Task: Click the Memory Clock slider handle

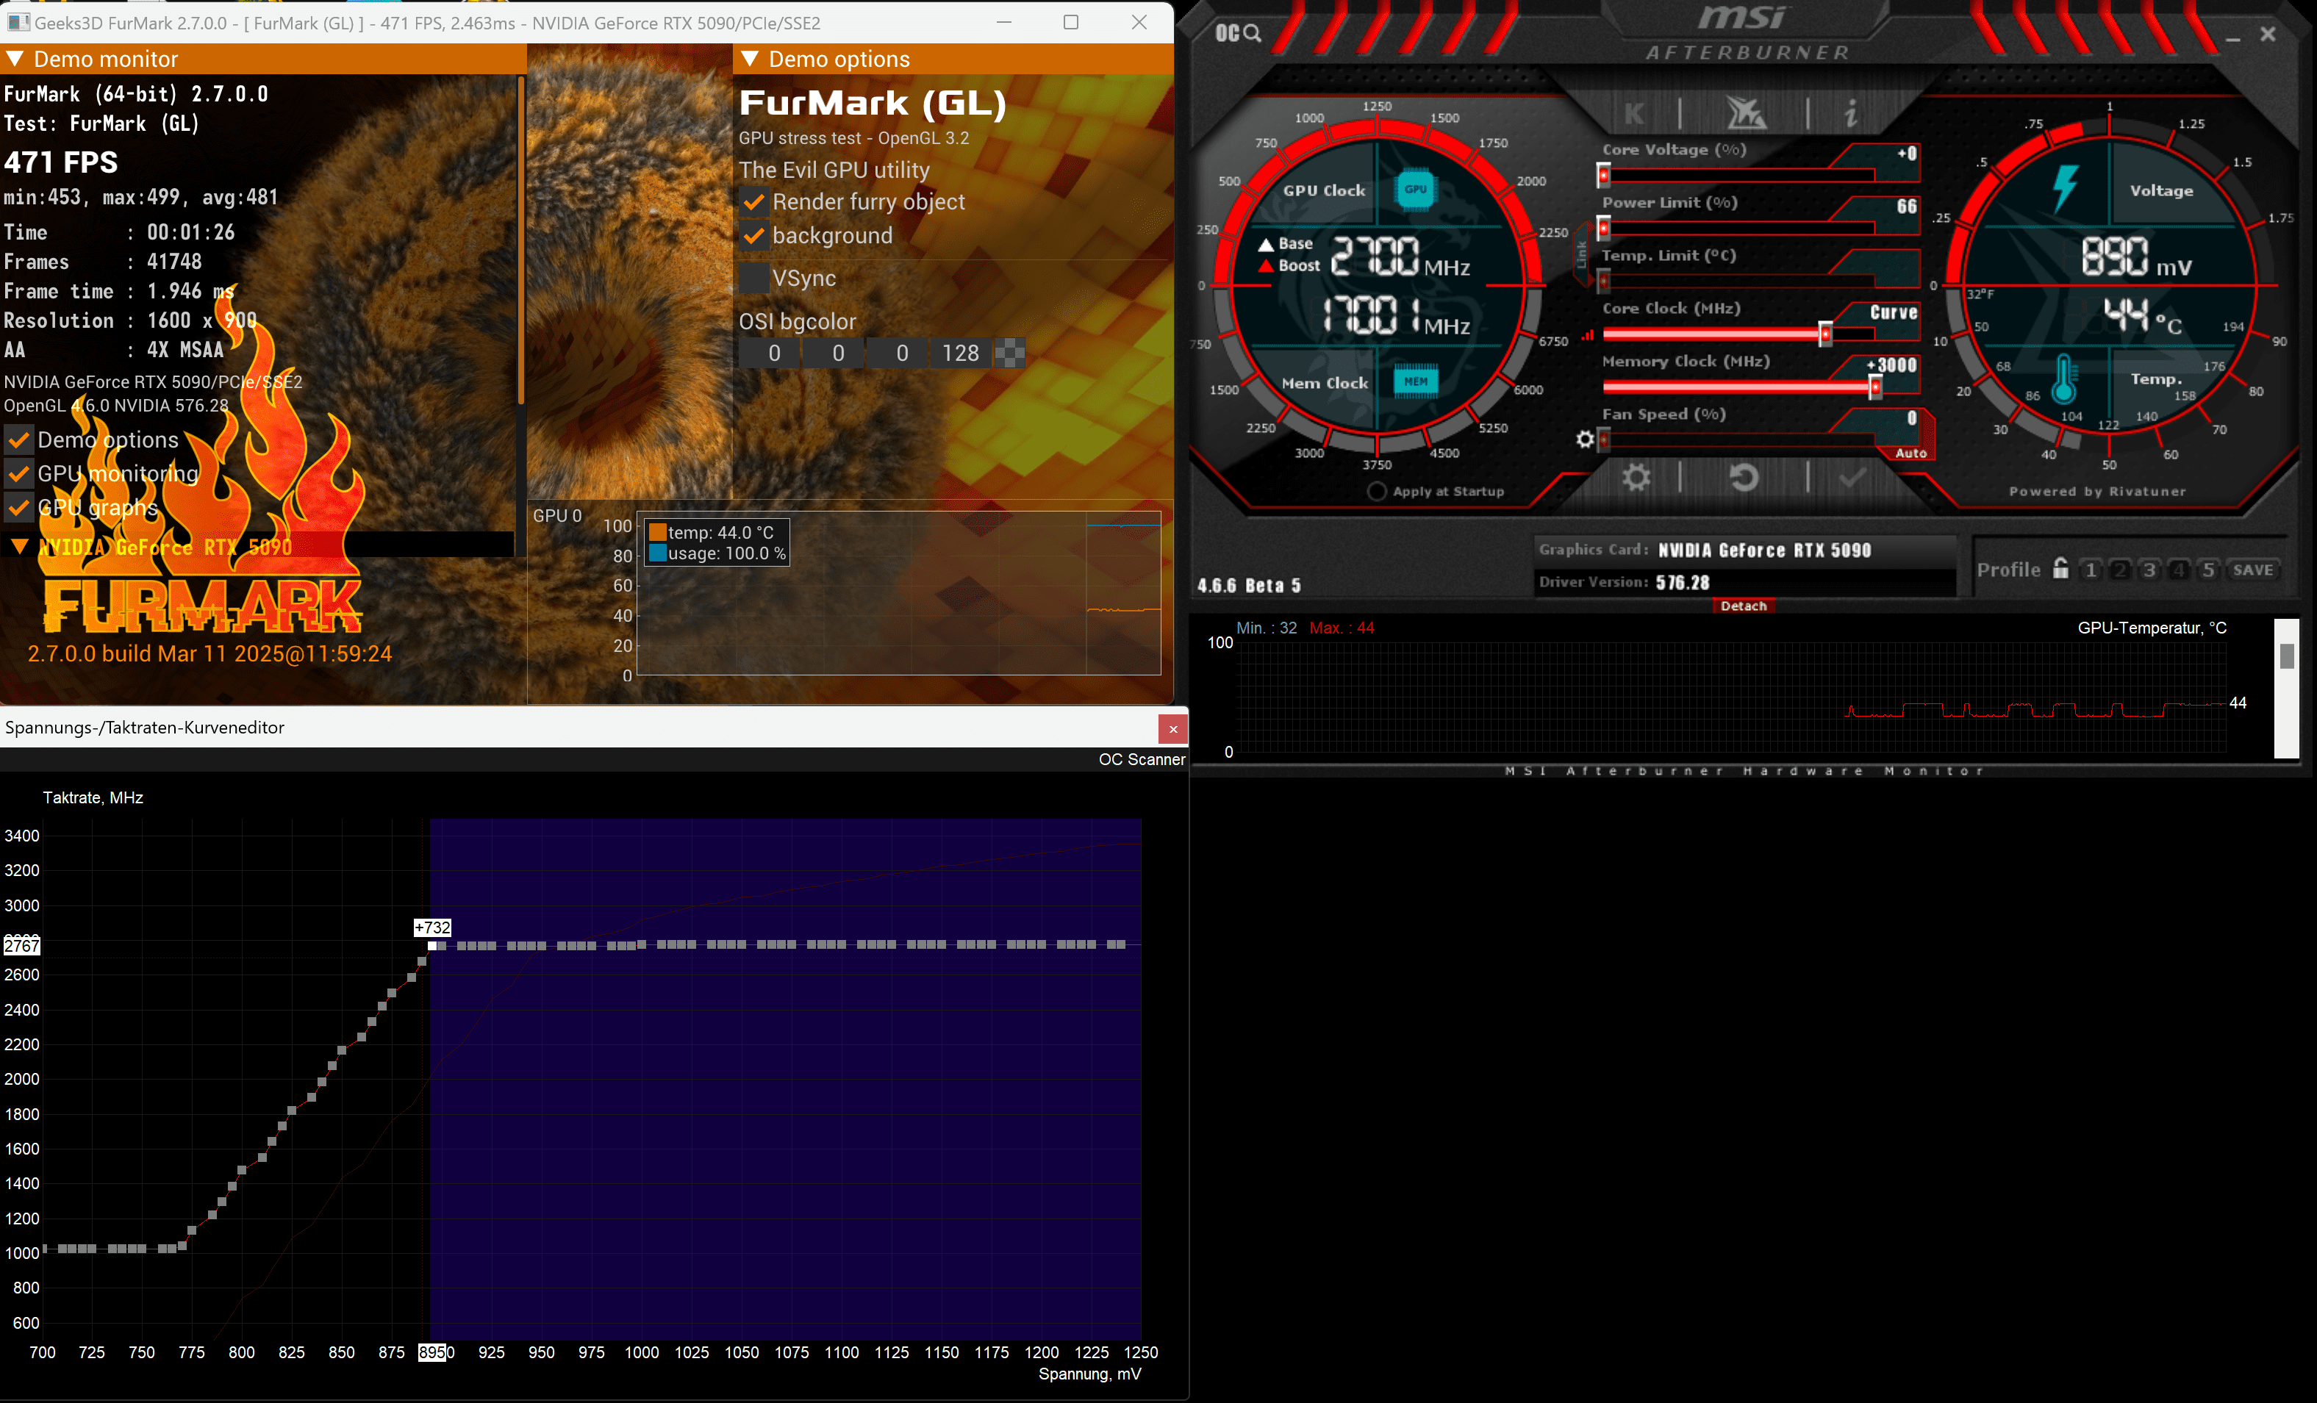Action: pyautogui.click(x=1874, y=387)
